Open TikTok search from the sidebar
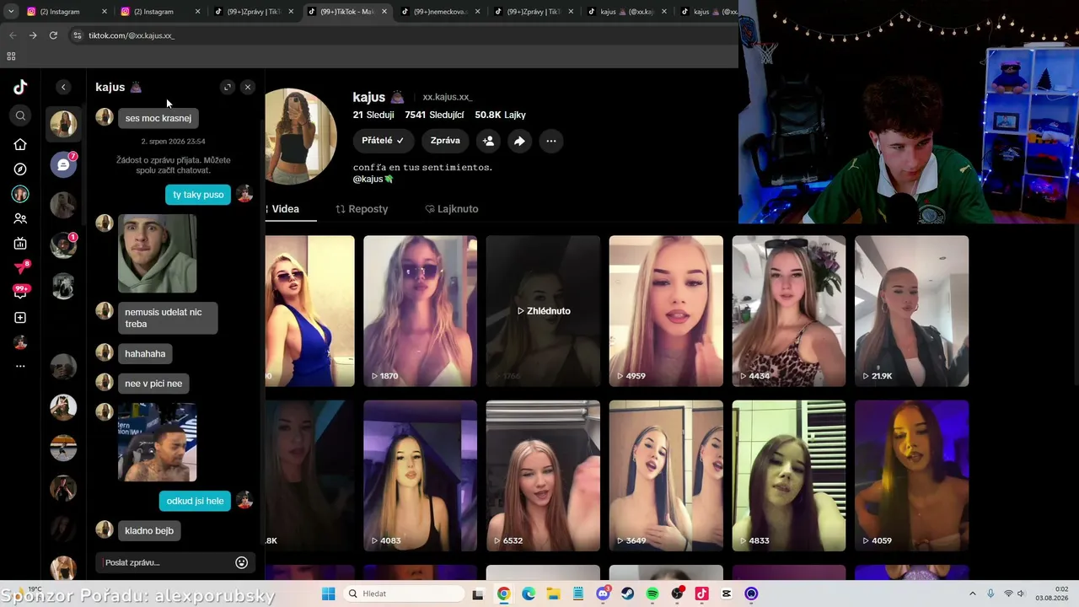The width and height of the screenshot is (1079, 607). click(x=20, y=116)
